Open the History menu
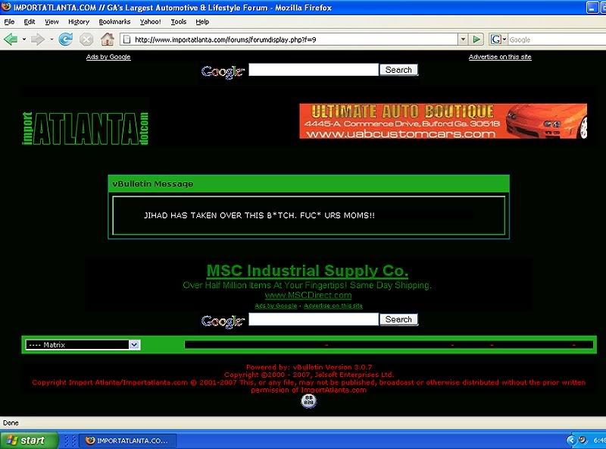Image resolution: width=606 pixels, height=449 pixels. coord(78,22)
